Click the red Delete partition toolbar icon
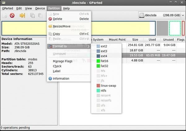 12,15
